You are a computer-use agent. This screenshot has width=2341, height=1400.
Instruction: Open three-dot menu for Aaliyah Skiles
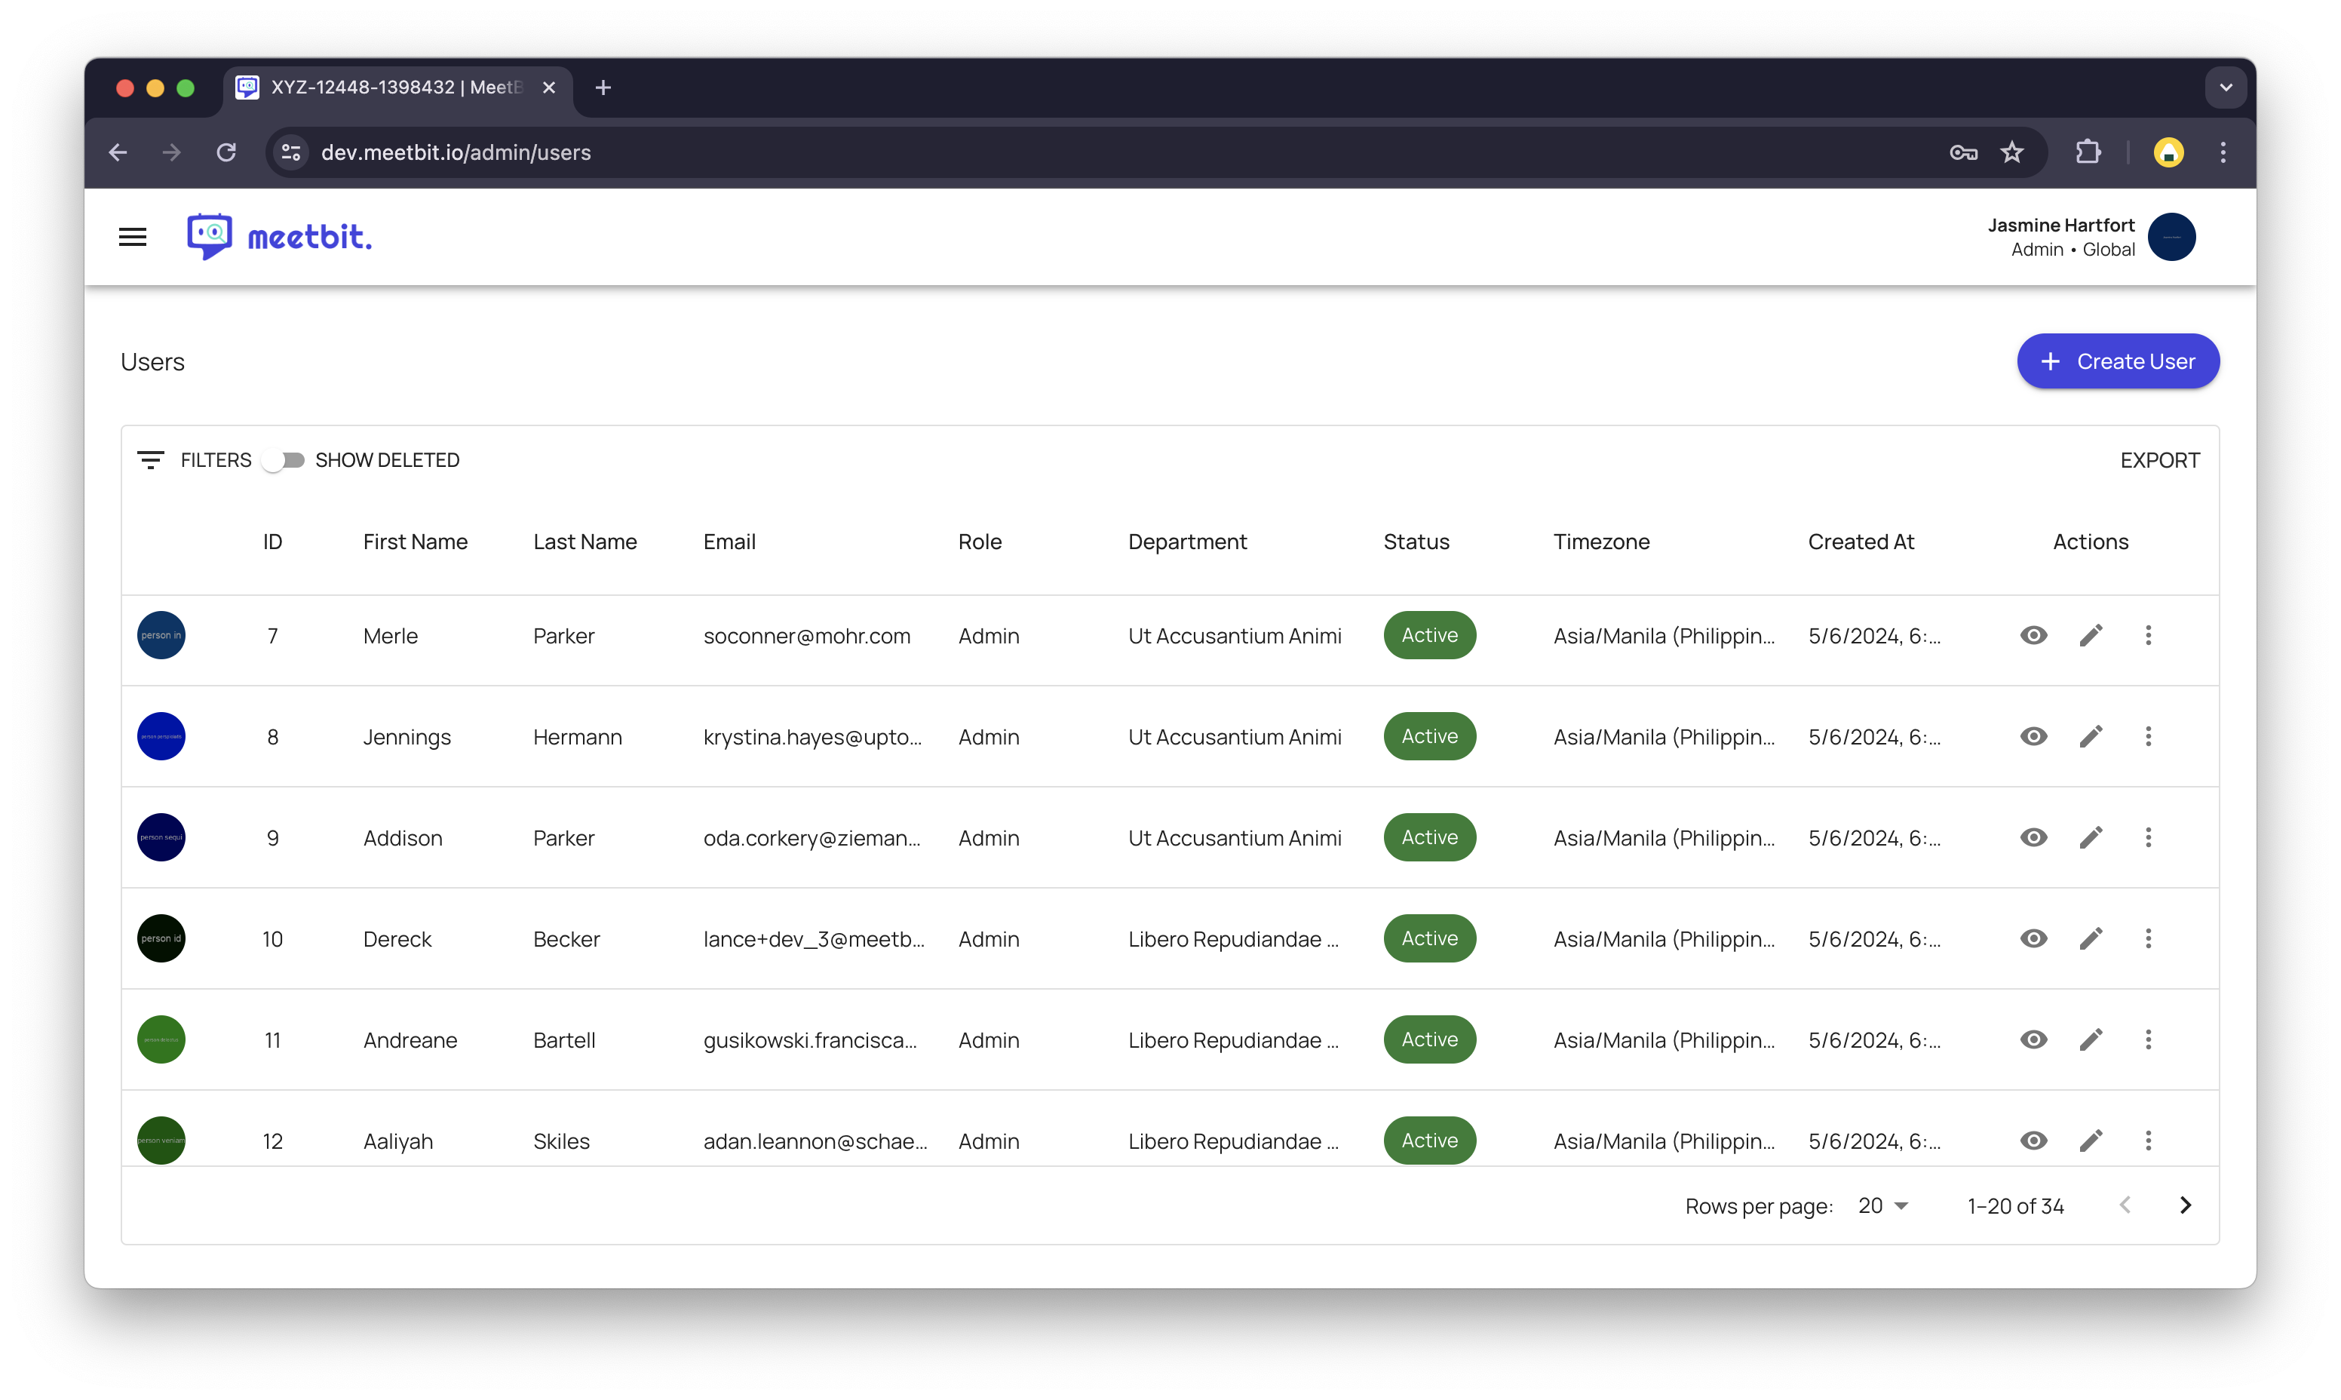[x=2148, y=1140]
